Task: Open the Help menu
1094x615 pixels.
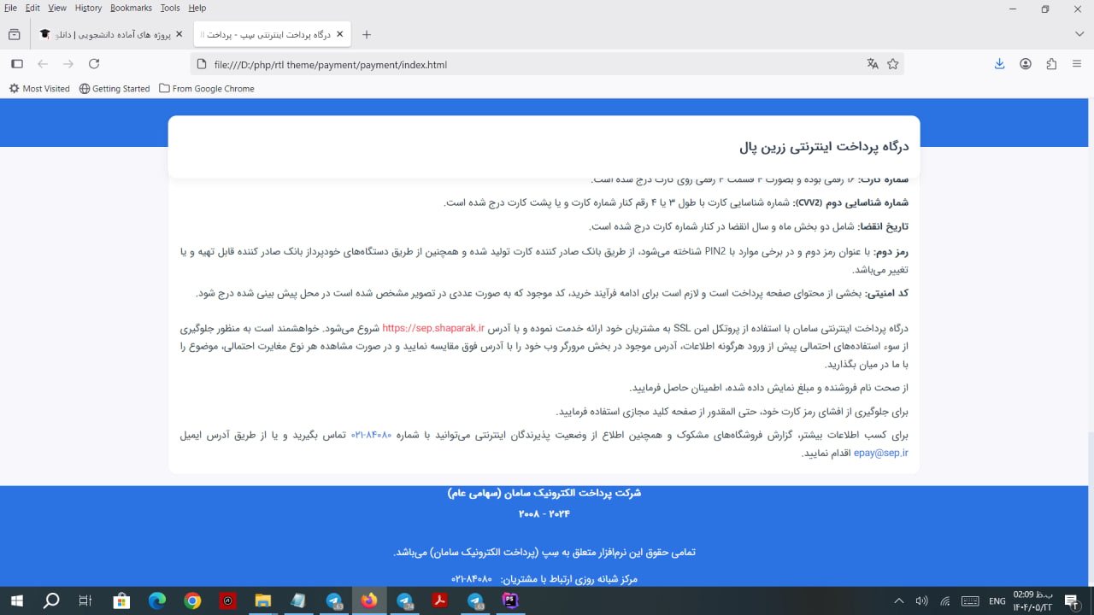Action: point(197,8)
